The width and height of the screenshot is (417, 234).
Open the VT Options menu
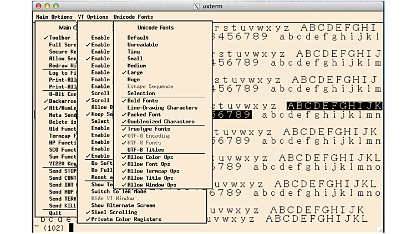pyautogui.click(x=93, y=17)
